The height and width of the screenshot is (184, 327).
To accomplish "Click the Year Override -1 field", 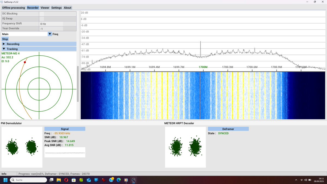I will [51, 29].
